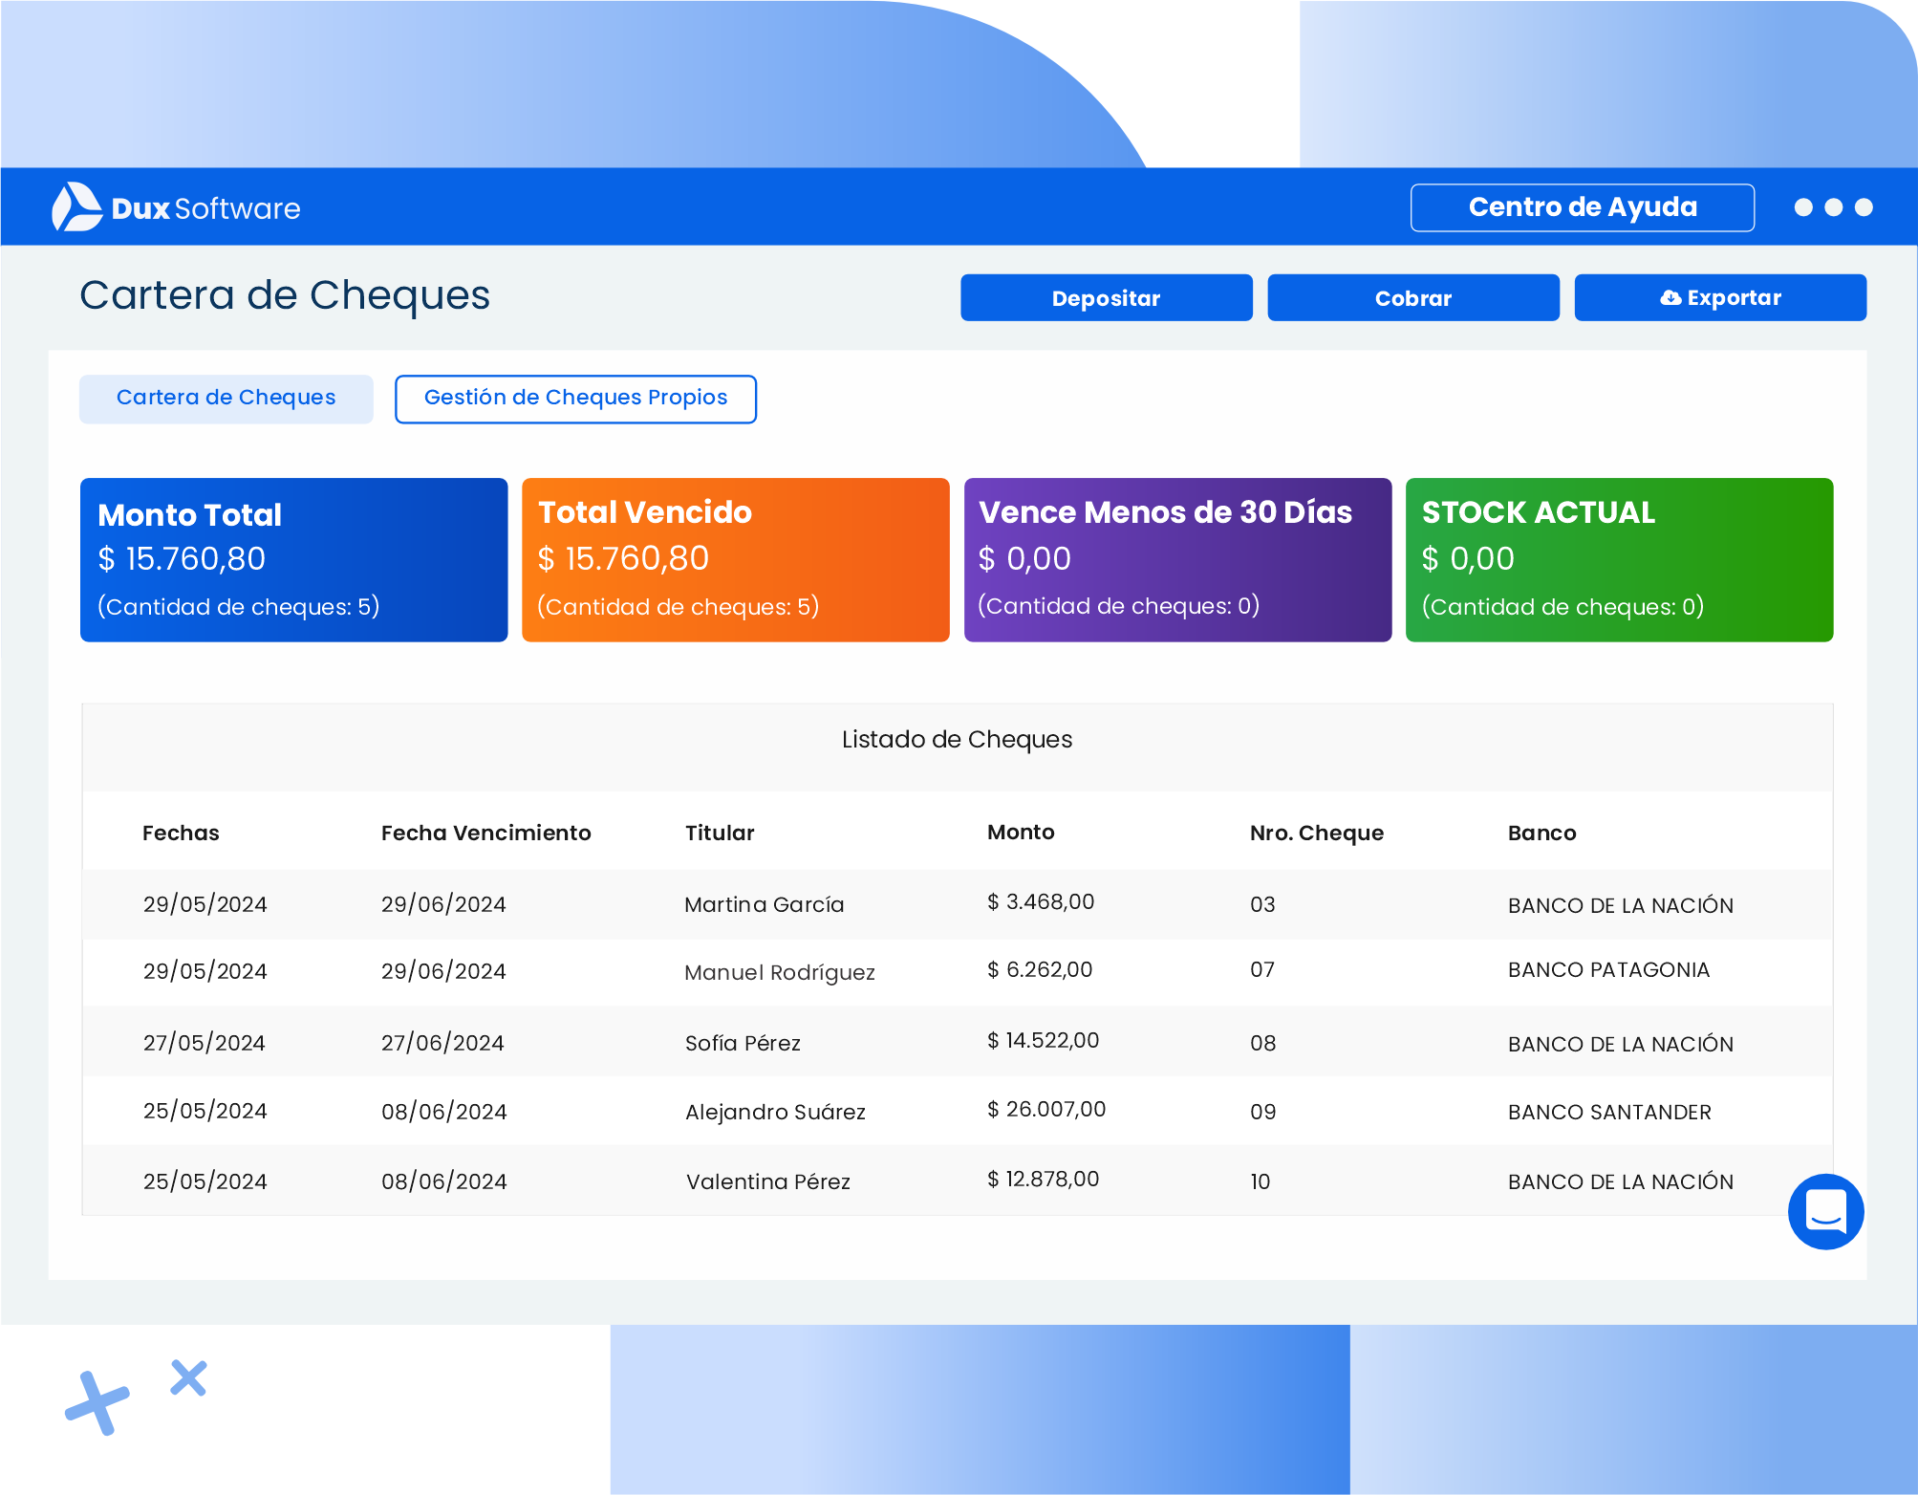
Task: Sort by the Banco column header
Action: tap(1541, 833)
